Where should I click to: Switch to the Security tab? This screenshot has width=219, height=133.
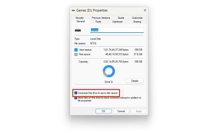coord(80,18)
